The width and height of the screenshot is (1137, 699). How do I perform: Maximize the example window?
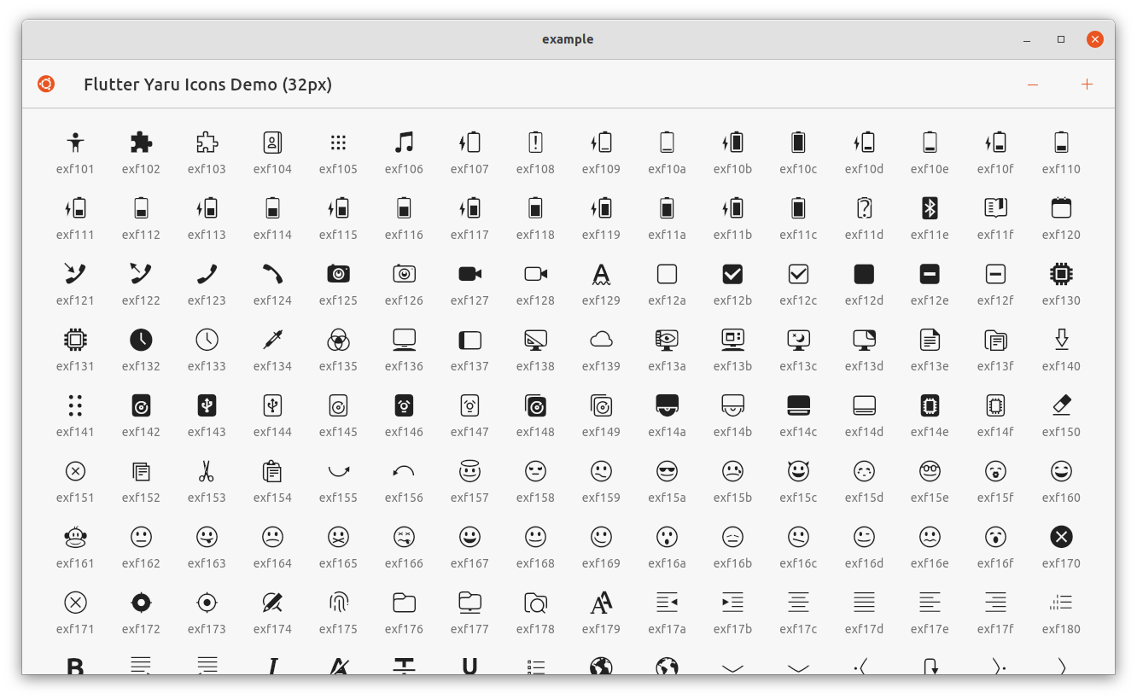click(x=1061, y=39)
